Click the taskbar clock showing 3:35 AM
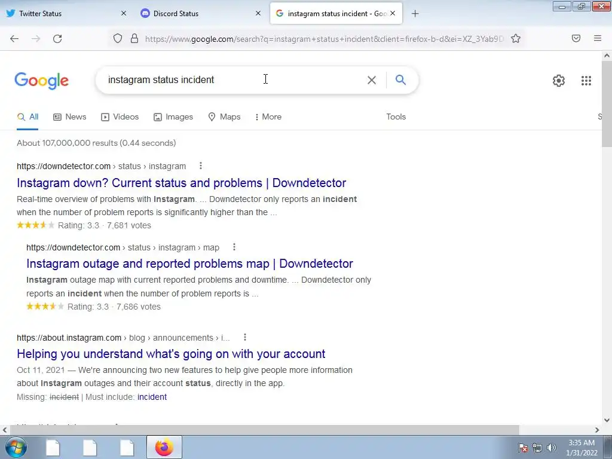The width and height of the screenshot is (612, 459). pyautogui.click(x=582, y=448)
